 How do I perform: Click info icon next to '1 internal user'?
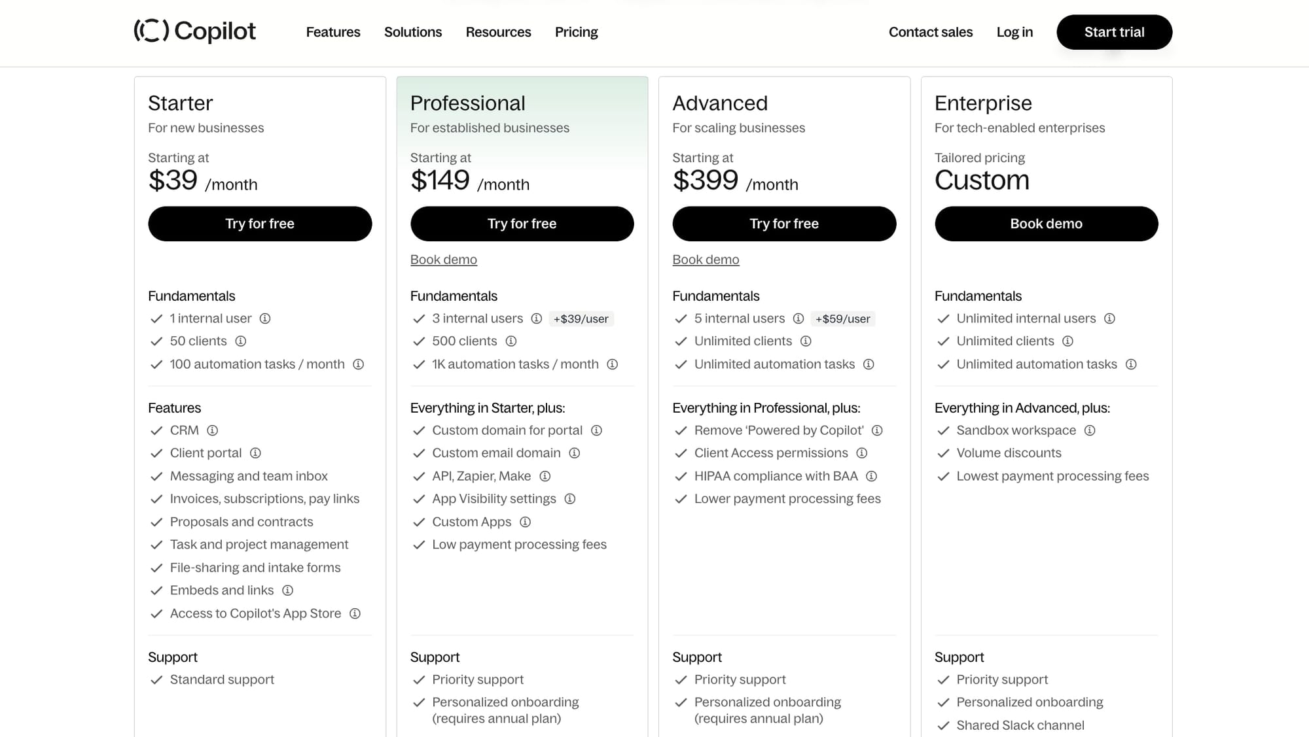pos(264,318)
